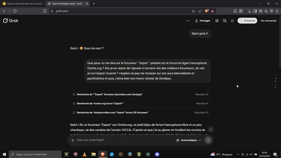The width and height of the screenshot is (281, 158).
Task: Open Brave Shields lion icon
Action: [207, 11]
